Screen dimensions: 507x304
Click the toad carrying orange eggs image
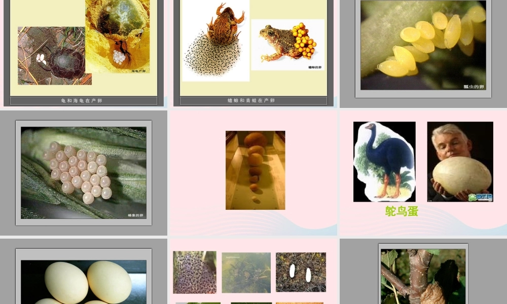(x=287, y=45)
